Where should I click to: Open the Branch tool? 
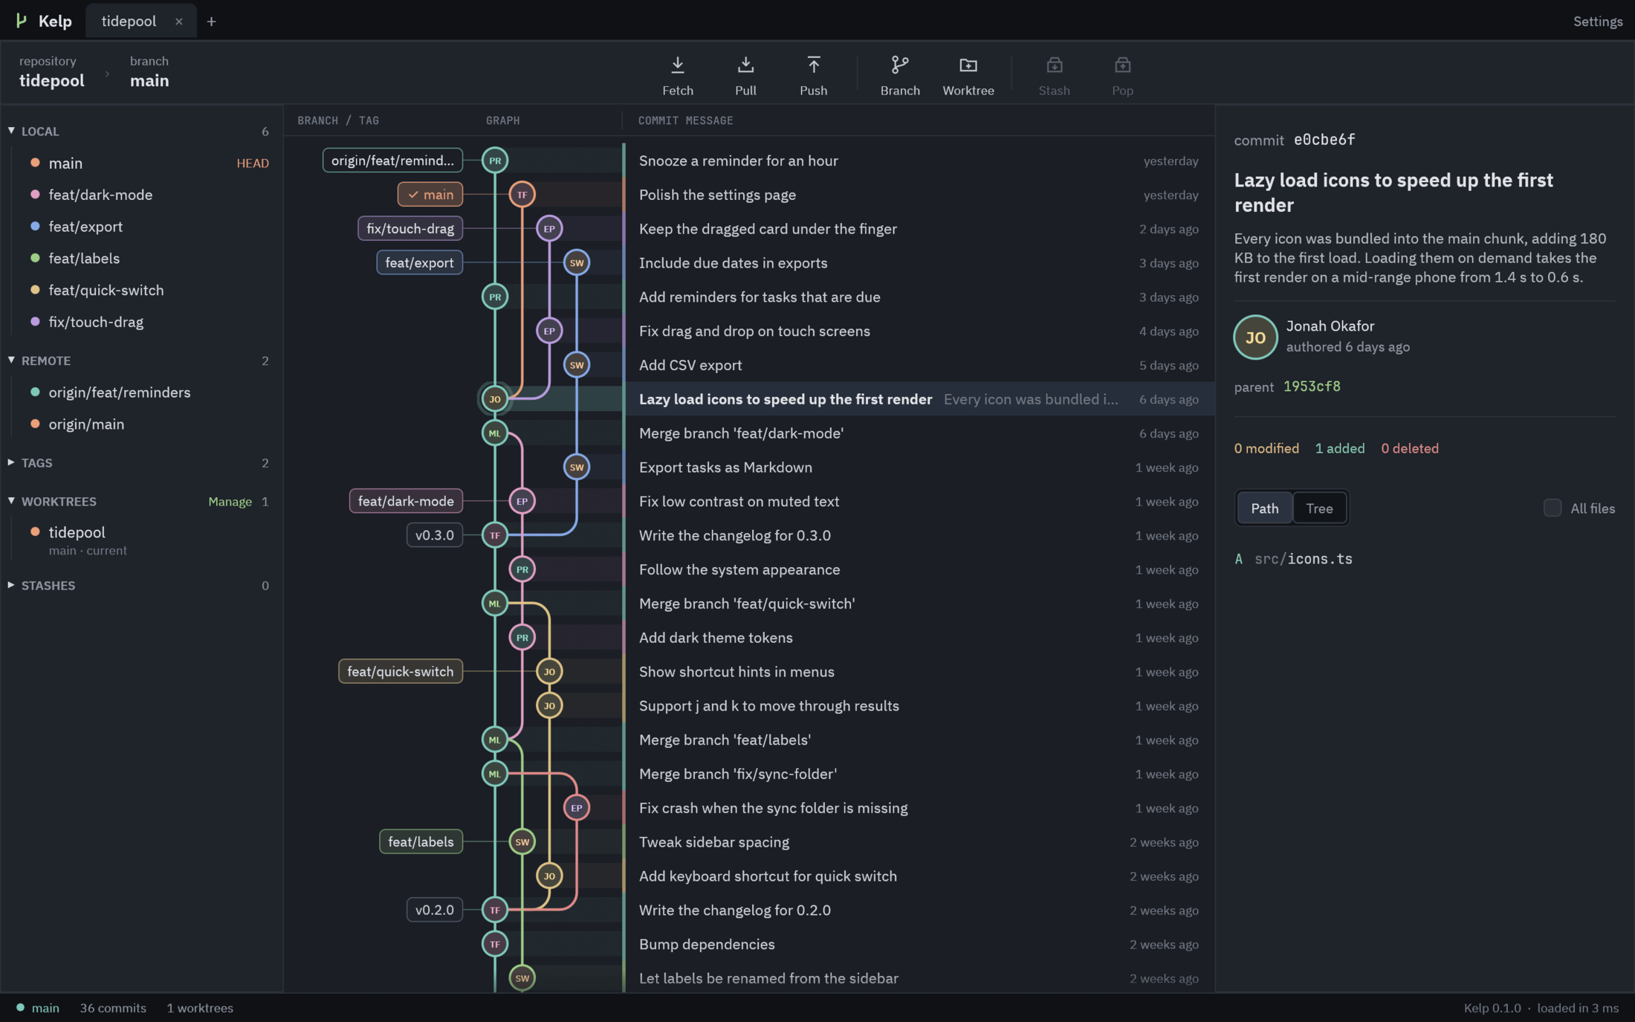900,75
